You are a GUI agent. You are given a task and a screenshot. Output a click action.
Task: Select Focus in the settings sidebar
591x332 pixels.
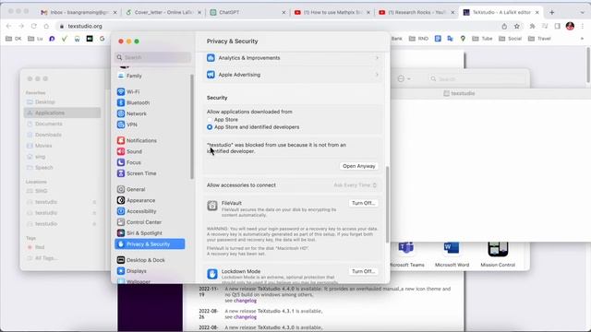(x=129, y=162)
